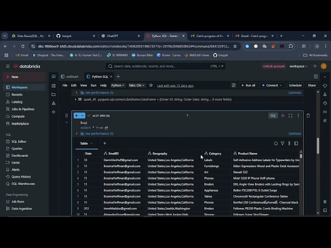Viewport: 331px width, 248px height.
Task: Open the Chrome extensions puzzle icon
Action: point(291,46)
